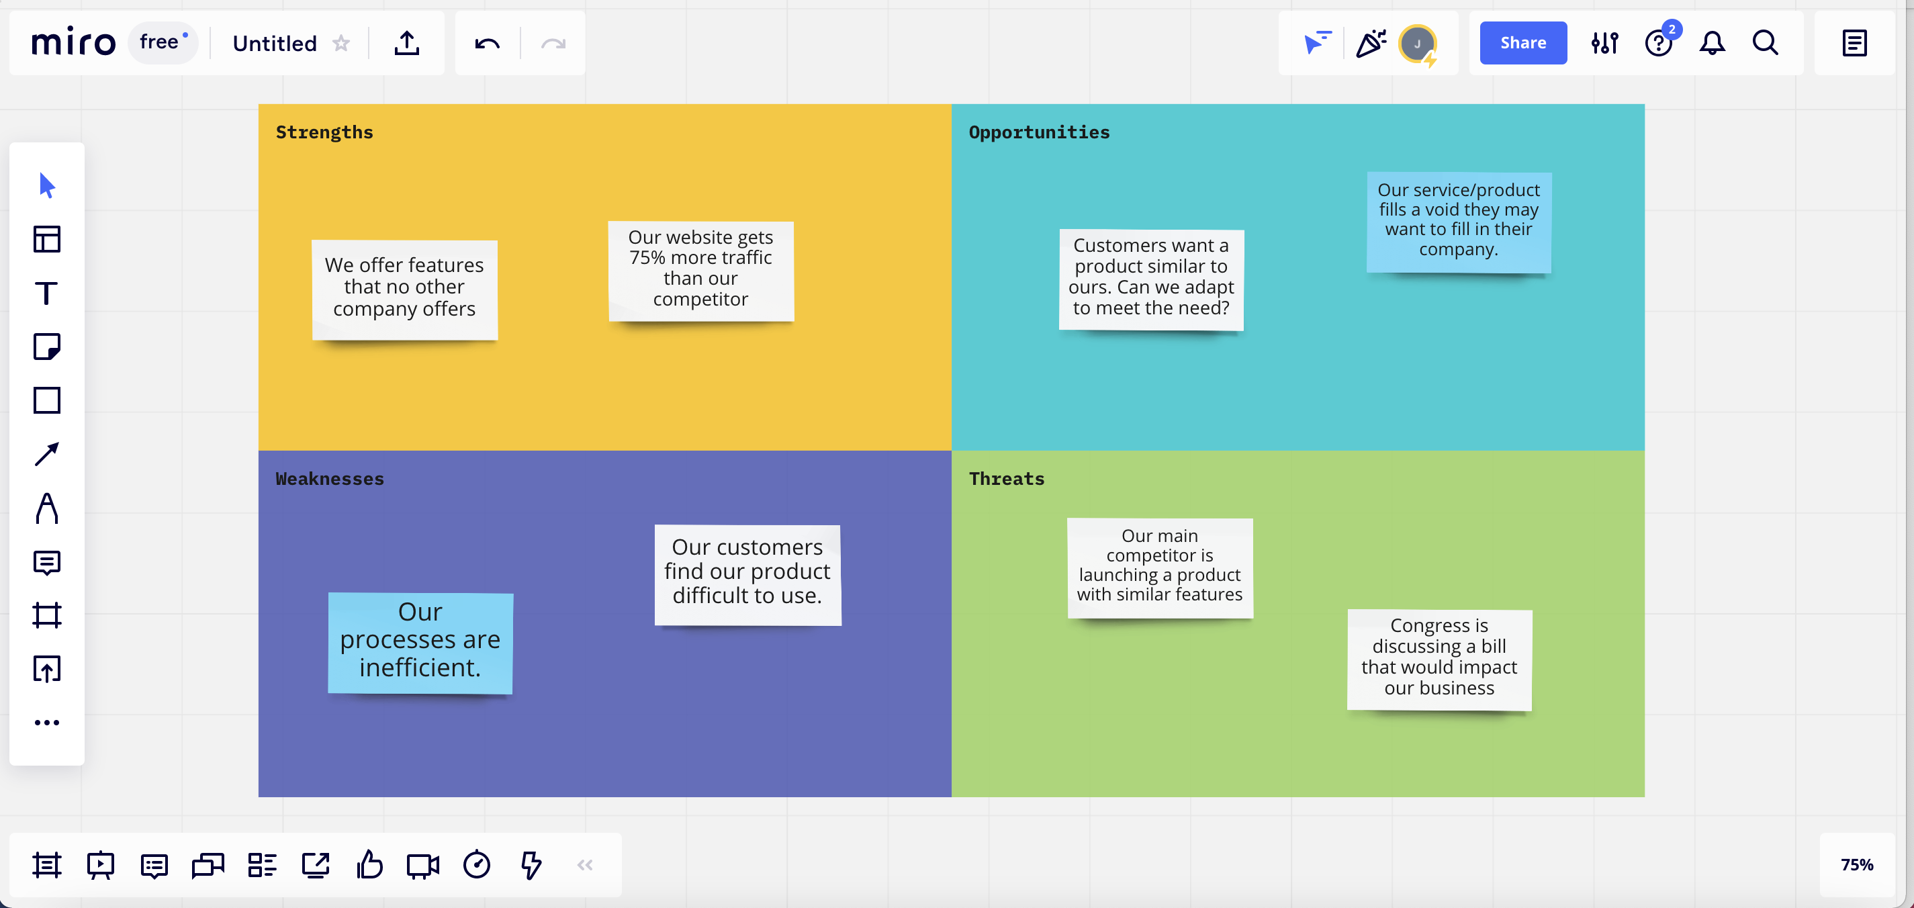This screenshot has height=908, width=1914.
Task: Select the connection arrow tool
Action: click(x=46, y=454)
